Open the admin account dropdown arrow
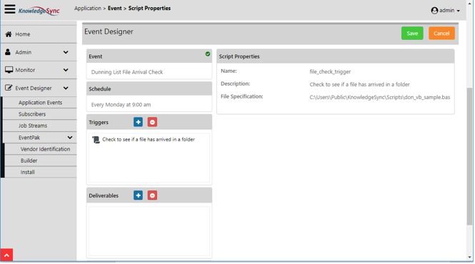Image resolution: width=475 pixels, height=264 pixels. (459, 11)
